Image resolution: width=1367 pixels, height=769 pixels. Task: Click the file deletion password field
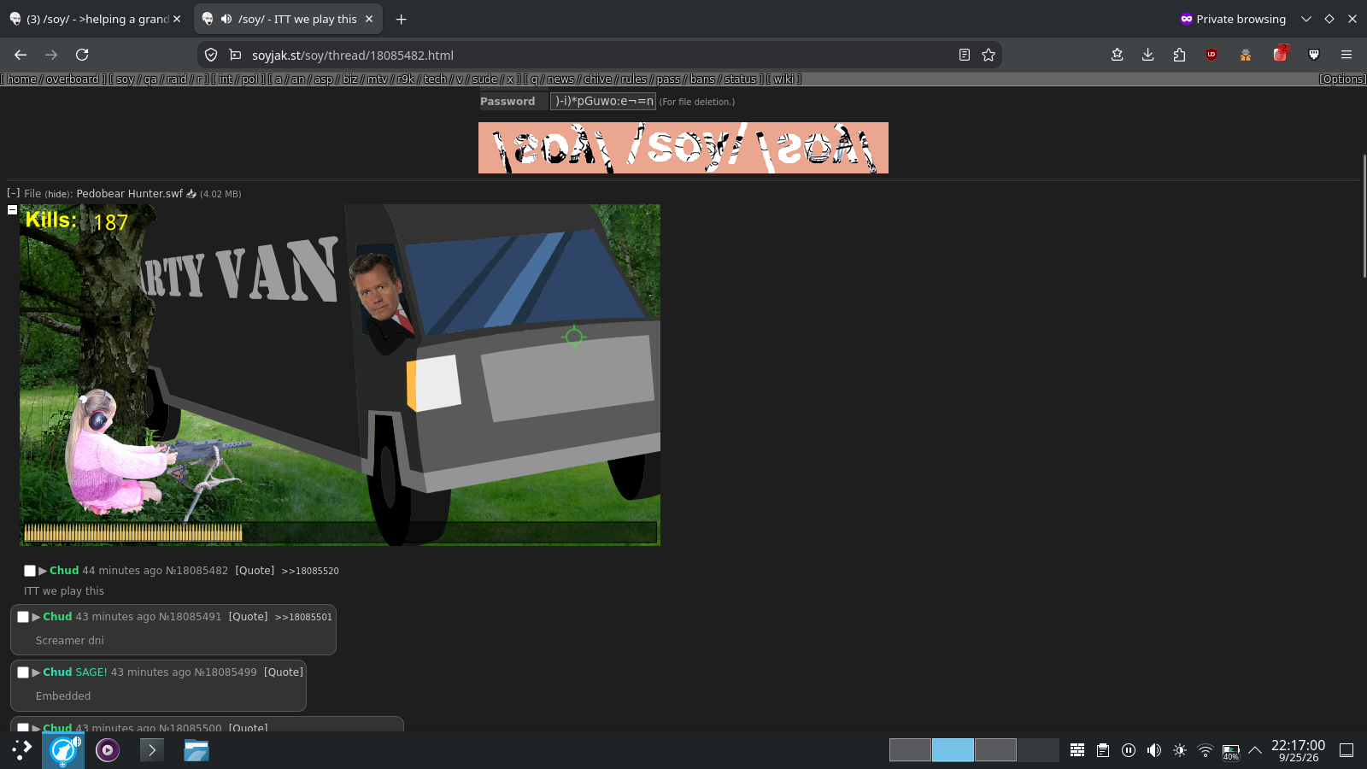point(602,101)
